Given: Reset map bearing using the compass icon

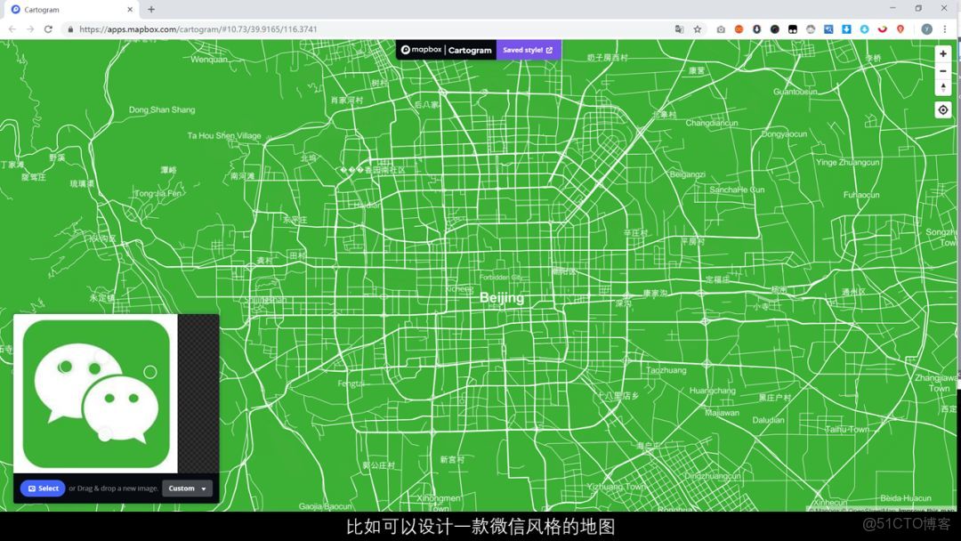Looking at the screenshot, I should pyautogui.click(x=943, y=88).
